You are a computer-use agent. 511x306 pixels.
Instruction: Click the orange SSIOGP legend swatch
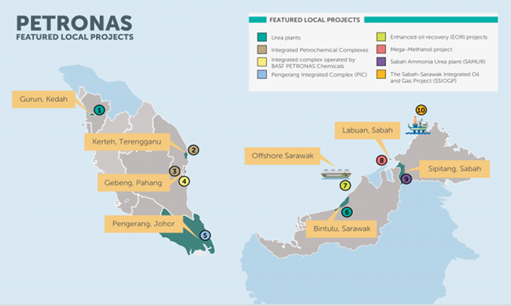click(x=381, y=74)
